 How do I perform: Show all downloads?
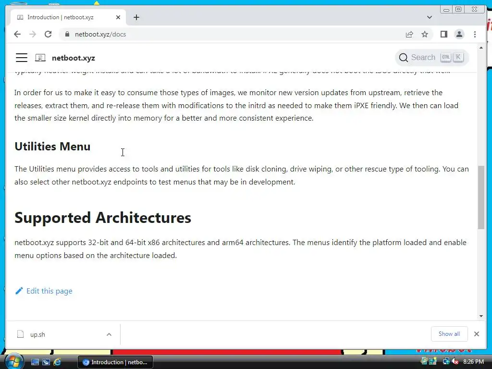tap(449, 334)
